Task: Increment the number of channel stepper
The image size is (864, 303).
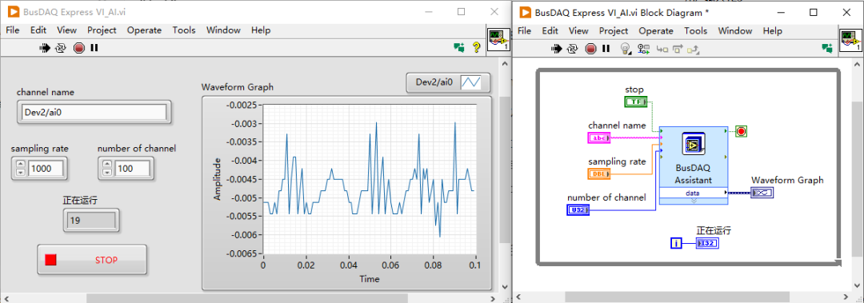Action: (x=107, y=165)
